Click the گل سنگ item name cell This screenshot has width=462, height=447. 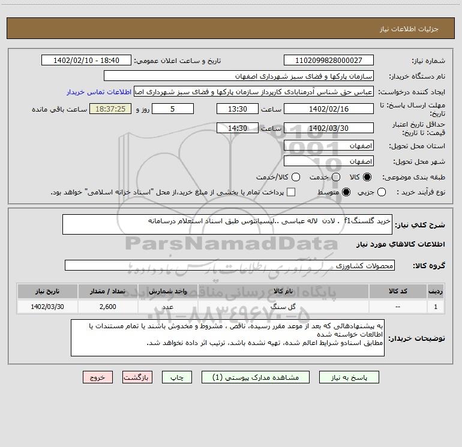coord(283,307)
